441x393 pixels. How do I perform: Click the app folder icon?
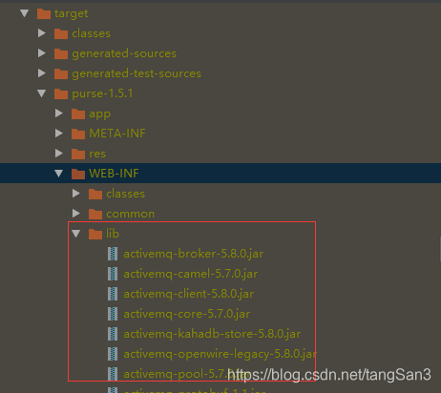(x=78, y=114)
